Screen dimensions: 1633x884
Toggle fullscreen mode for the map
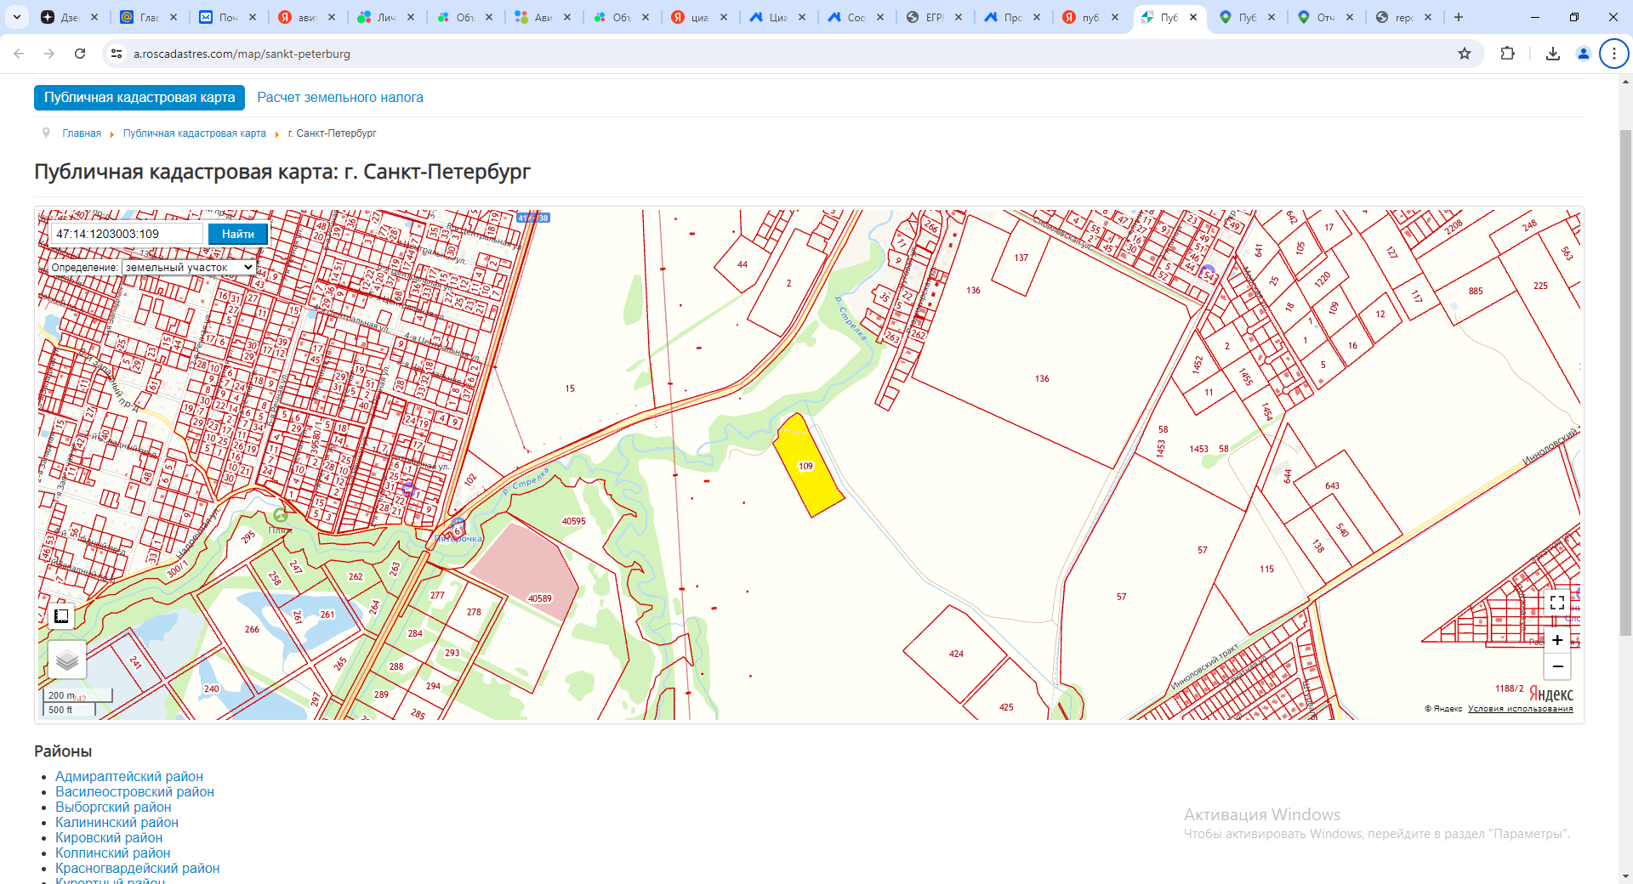[1557, 603]
